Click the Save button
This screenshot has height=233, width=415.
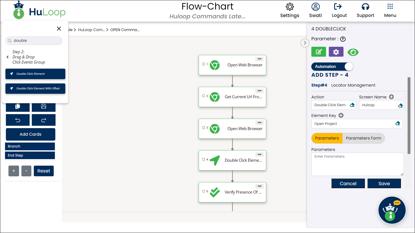click(x=384, y=183)
